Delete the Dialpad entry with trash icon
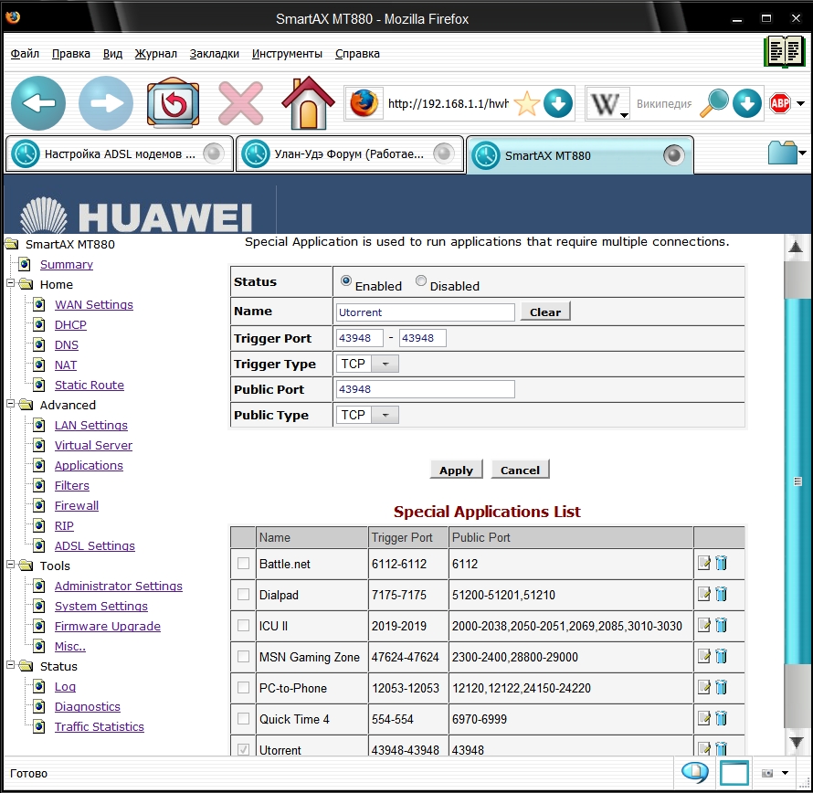Viewport: 813px width, 793px height. coord(721,595)
